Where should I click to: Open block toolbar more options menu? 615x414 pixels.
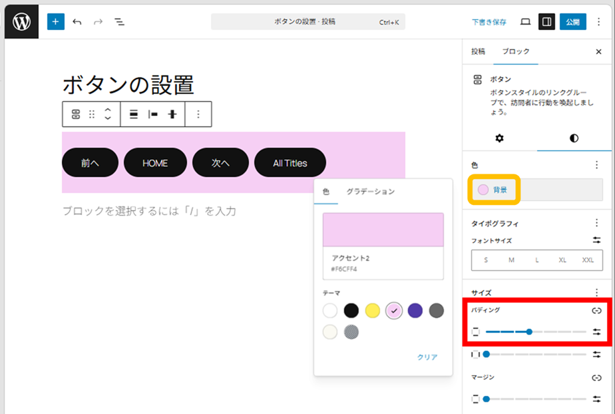[198, 114]
